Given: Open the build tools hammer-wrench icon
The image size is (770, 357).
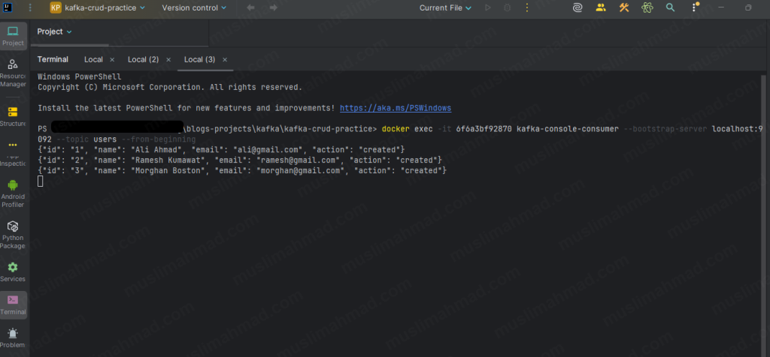Looking at the screenshot, I should click(624, 7).
